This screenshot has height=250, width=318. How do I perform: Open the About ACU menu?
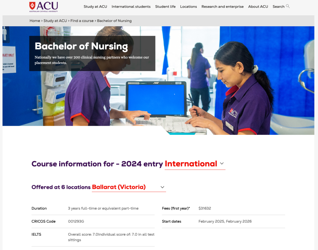[x=258, y=6]
